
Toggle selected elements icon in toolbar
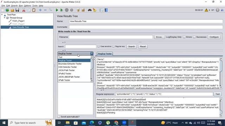click(x=50, y=10)
